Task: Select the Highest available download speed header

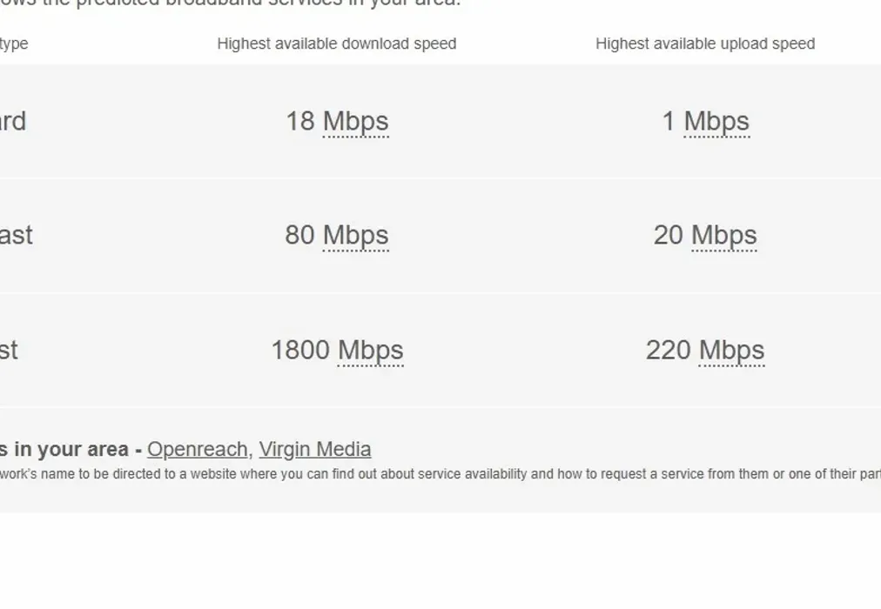Action: [x=337, y=43]
